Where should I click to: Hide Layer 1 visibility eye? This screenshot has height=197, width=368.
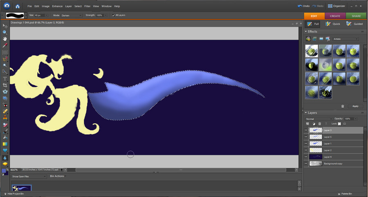pos(306,143)
